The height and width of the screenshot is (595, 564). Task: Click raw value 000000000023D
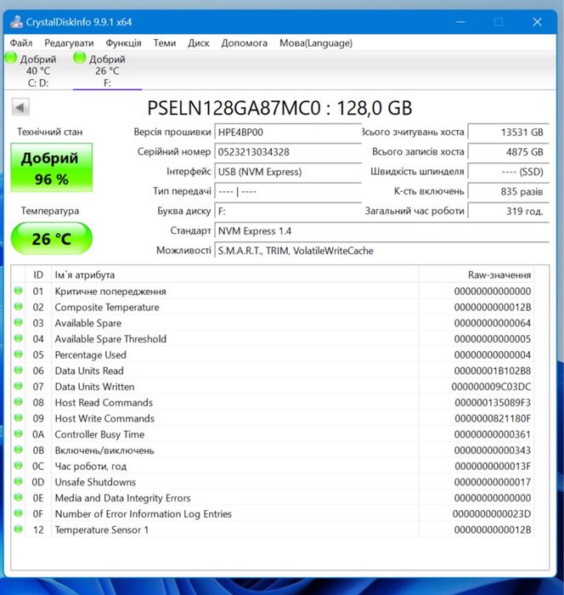tap(492, 513)
